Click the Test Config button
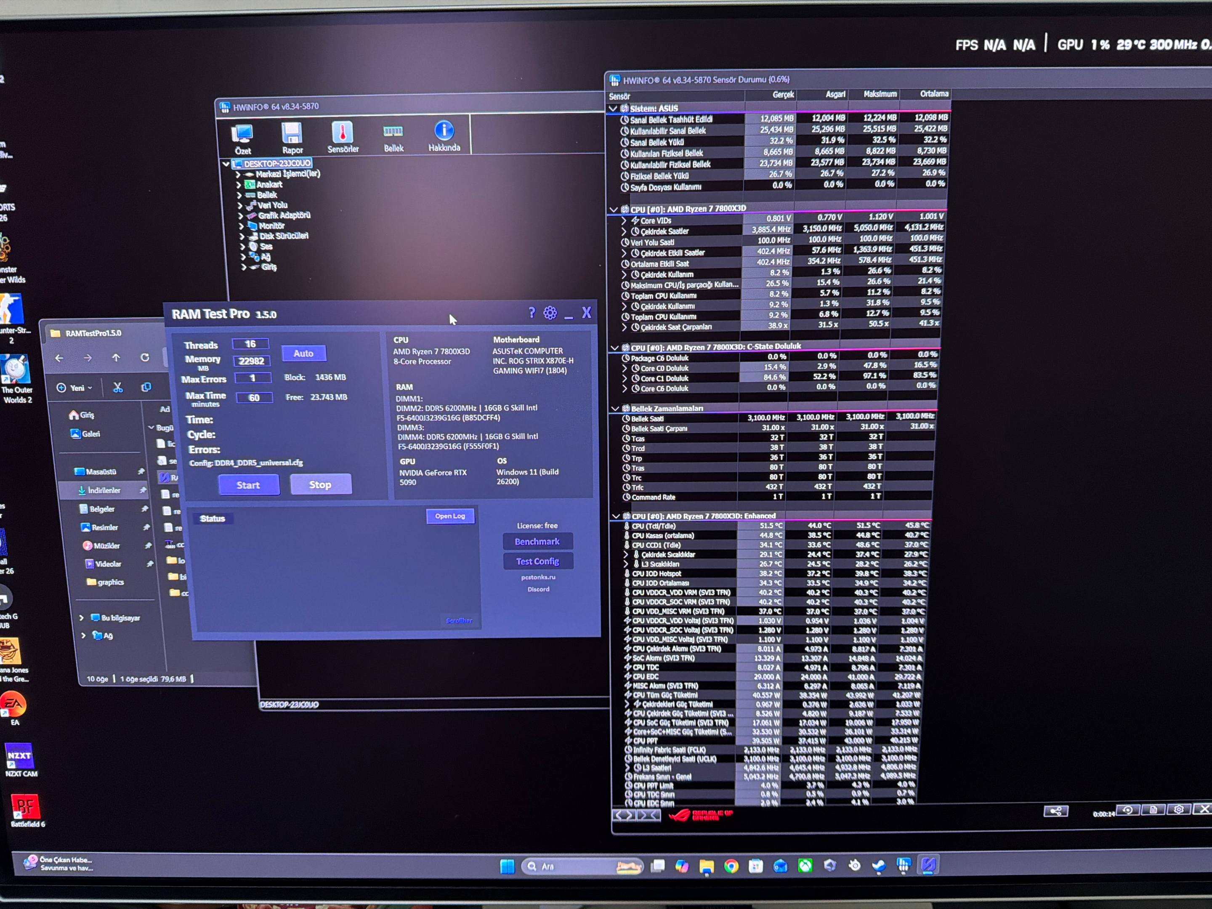 point(537,561)
